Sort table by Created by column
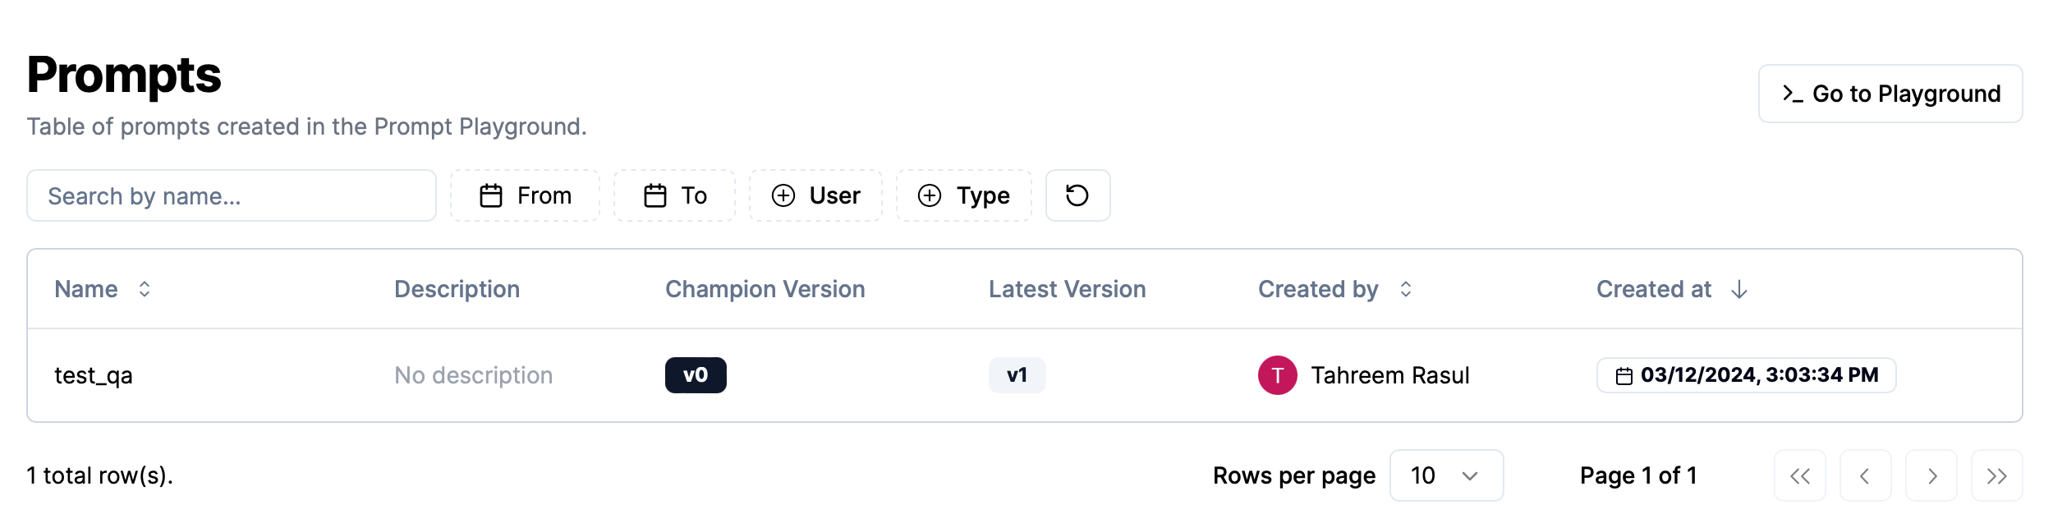Screen dimensions: 2053x514 (x=1405, y=289)
